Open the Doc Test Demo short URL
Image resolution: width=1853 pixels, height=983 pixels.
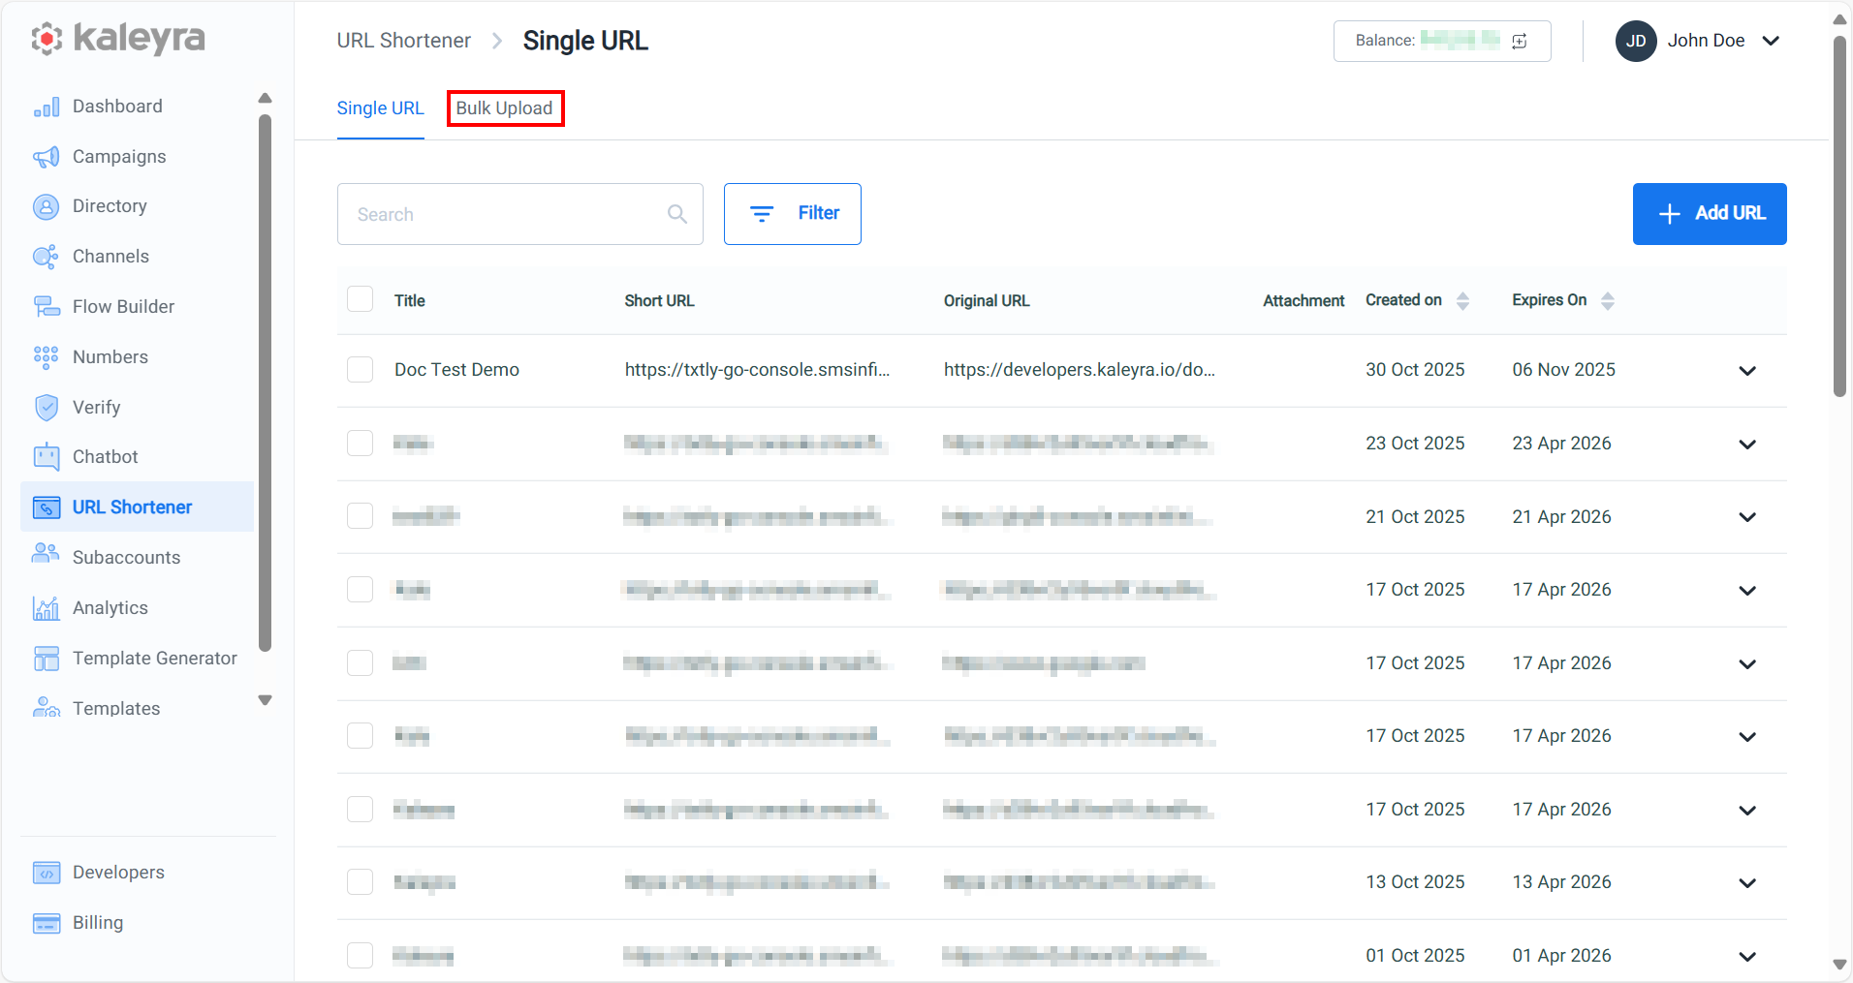(757, 370)
